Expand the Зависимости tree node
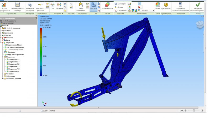This screenshot has width=210, height=118. [x=1, y=33]
